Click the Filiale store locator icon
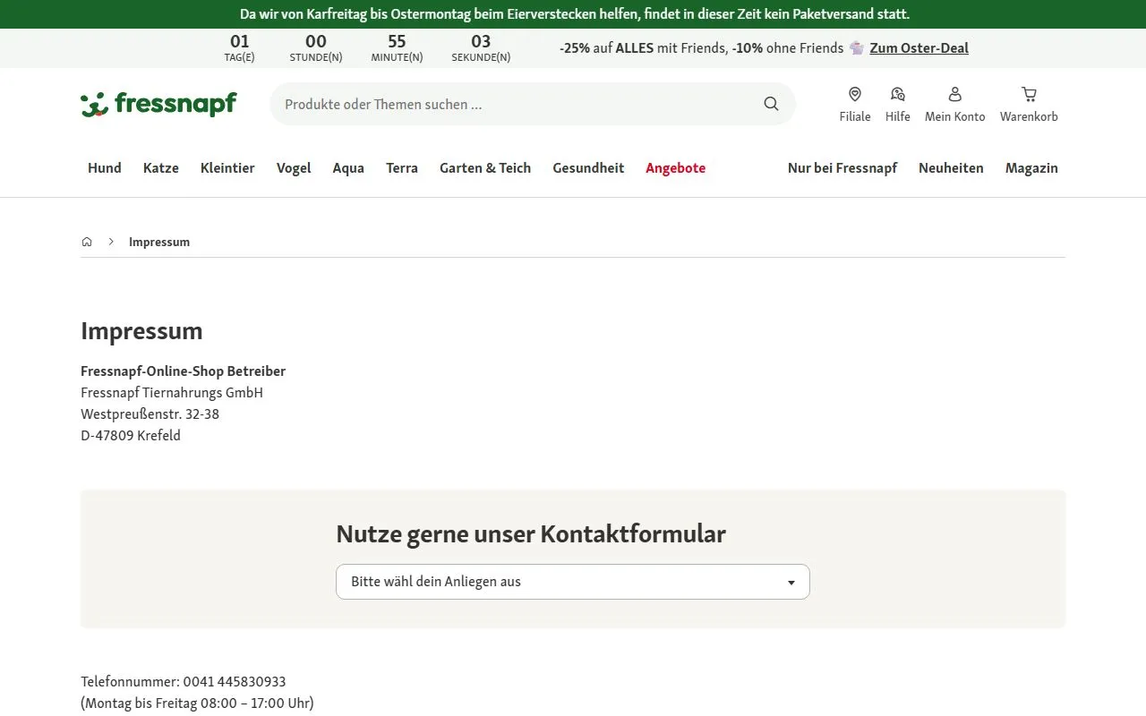Screen dimensions: 1146x716 coord(854,95)
